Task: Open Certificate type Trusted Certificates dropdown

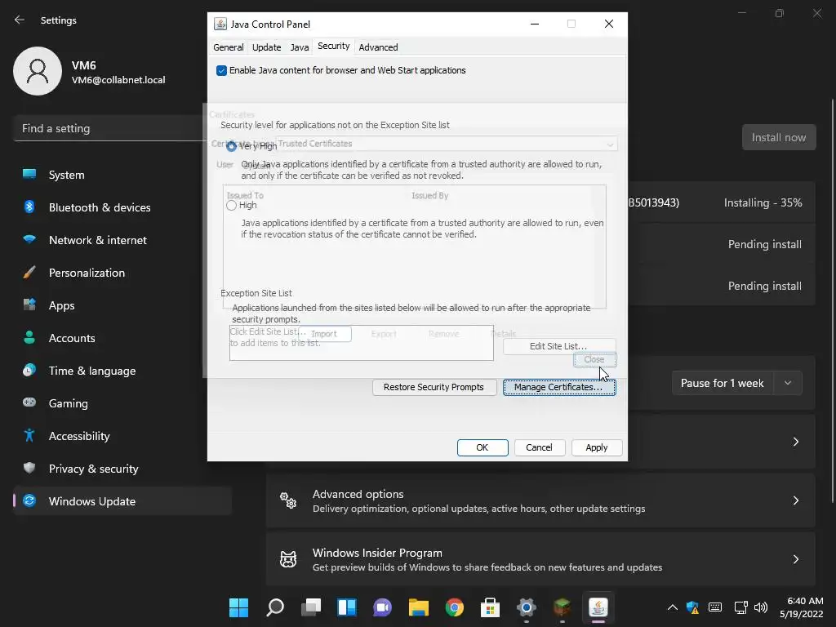Action: tap(447, 144)
